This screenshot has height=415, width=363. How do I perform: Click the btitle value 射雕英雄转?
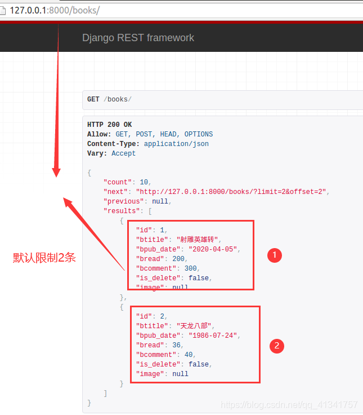198,240
